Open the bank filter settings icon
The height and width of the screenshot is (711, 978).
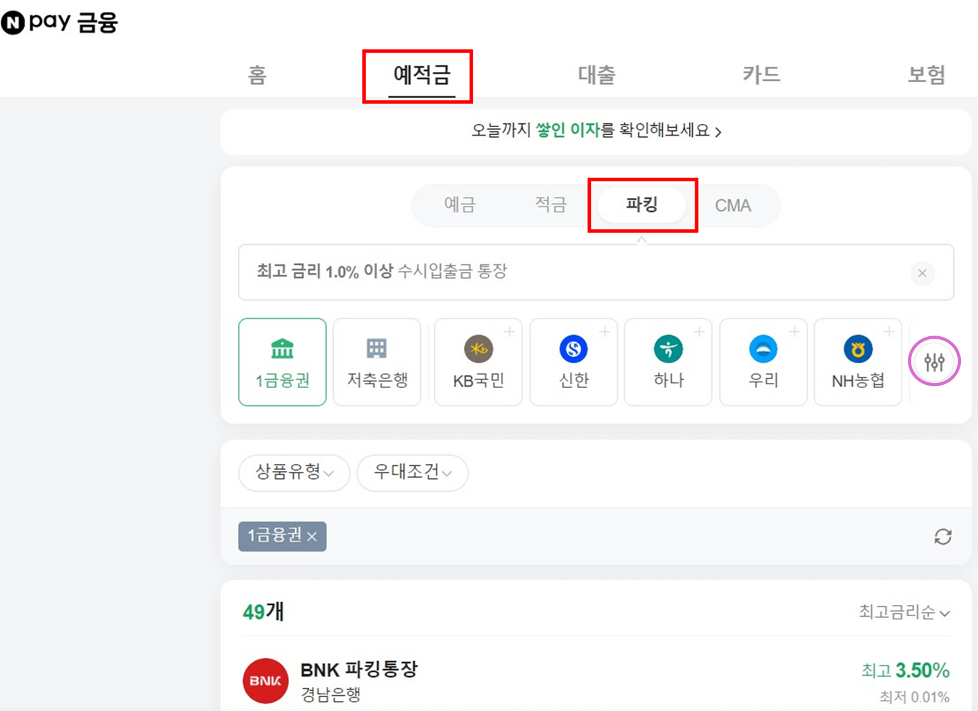pos(934,361)
